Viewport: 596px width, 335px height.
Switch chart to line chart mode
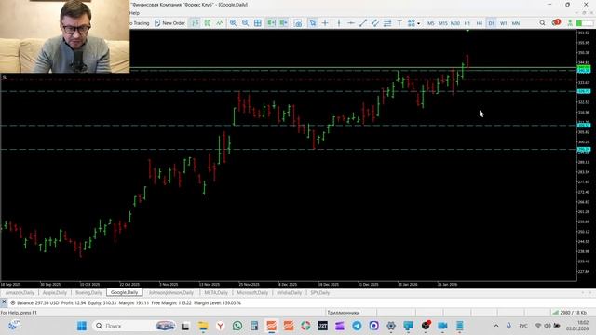point(220,23)
